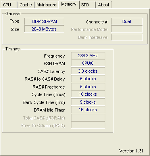Click the CPU/8 FSB:DRAM value
The image size is (150, 156).
[x=88, y=63]
